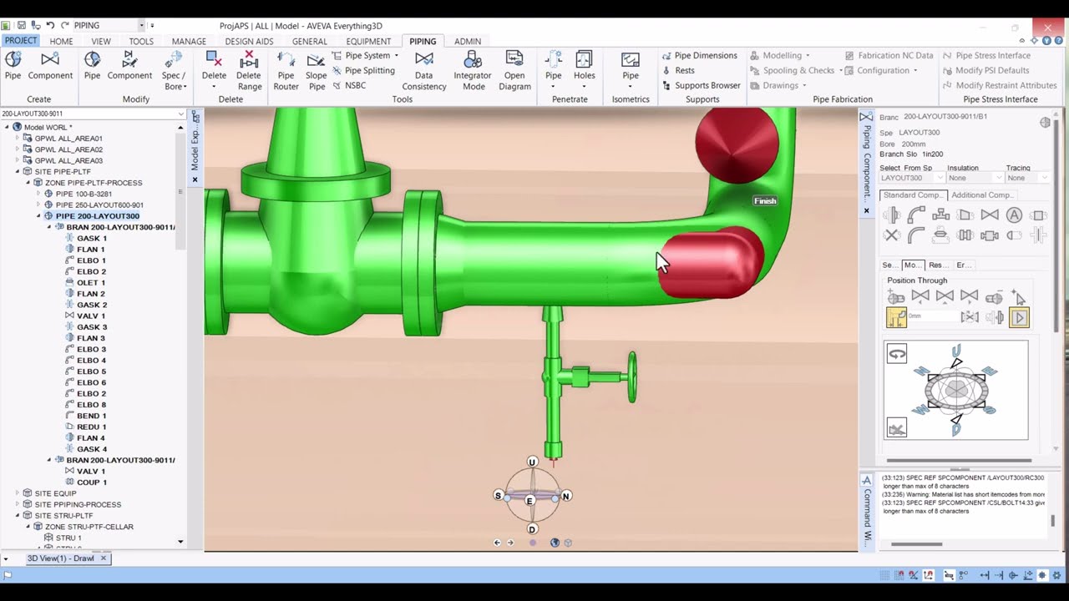This screenshot has width=1069, height=601.
Task: Click Create Component icon in ribbon
Action: tap(50, 59)
